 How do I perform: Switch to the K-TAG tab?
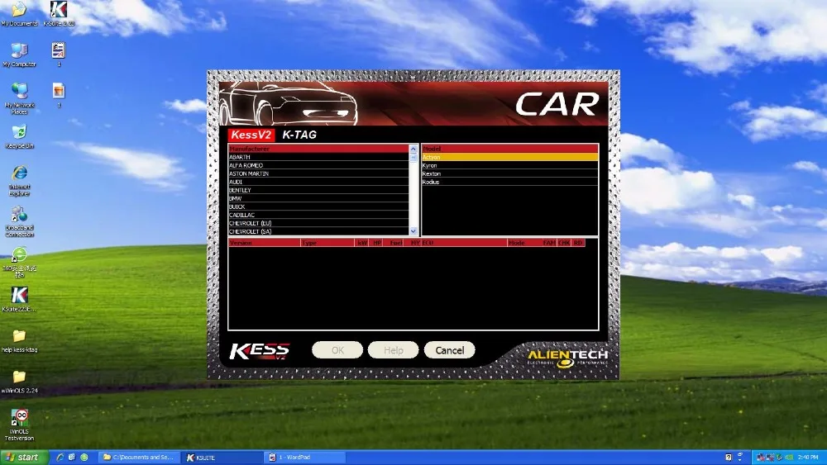299,135
